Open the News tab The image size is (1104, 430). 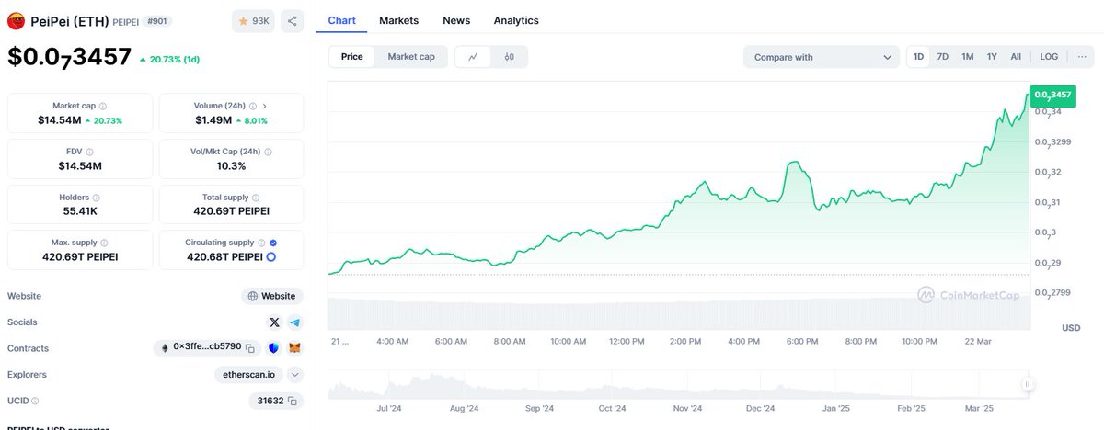(456, 20)
